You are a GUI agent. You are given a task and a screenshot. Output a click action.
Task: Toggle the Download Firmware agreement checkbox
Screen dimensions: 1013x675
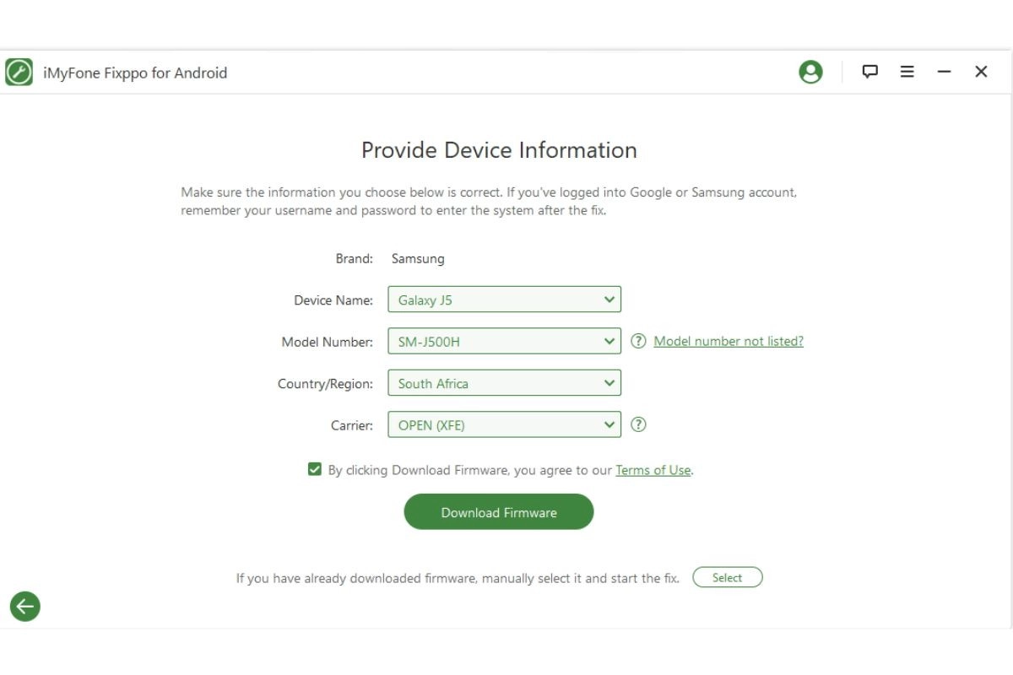click(x=314, y=469)
